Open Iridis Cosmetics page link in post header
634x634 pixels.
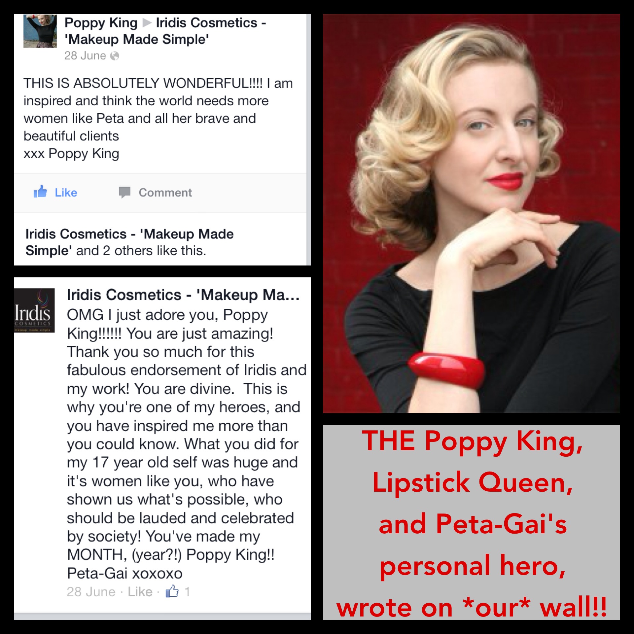(165, 31)
